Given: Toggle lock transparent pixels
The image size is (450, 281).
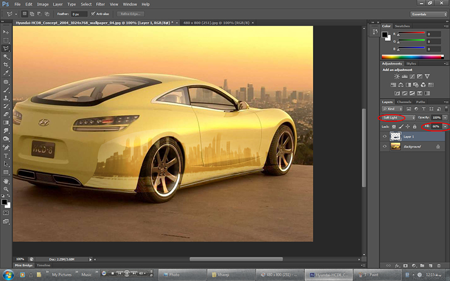Looking at the screenshot, I should pyautogui.click(x=394, y=126).
